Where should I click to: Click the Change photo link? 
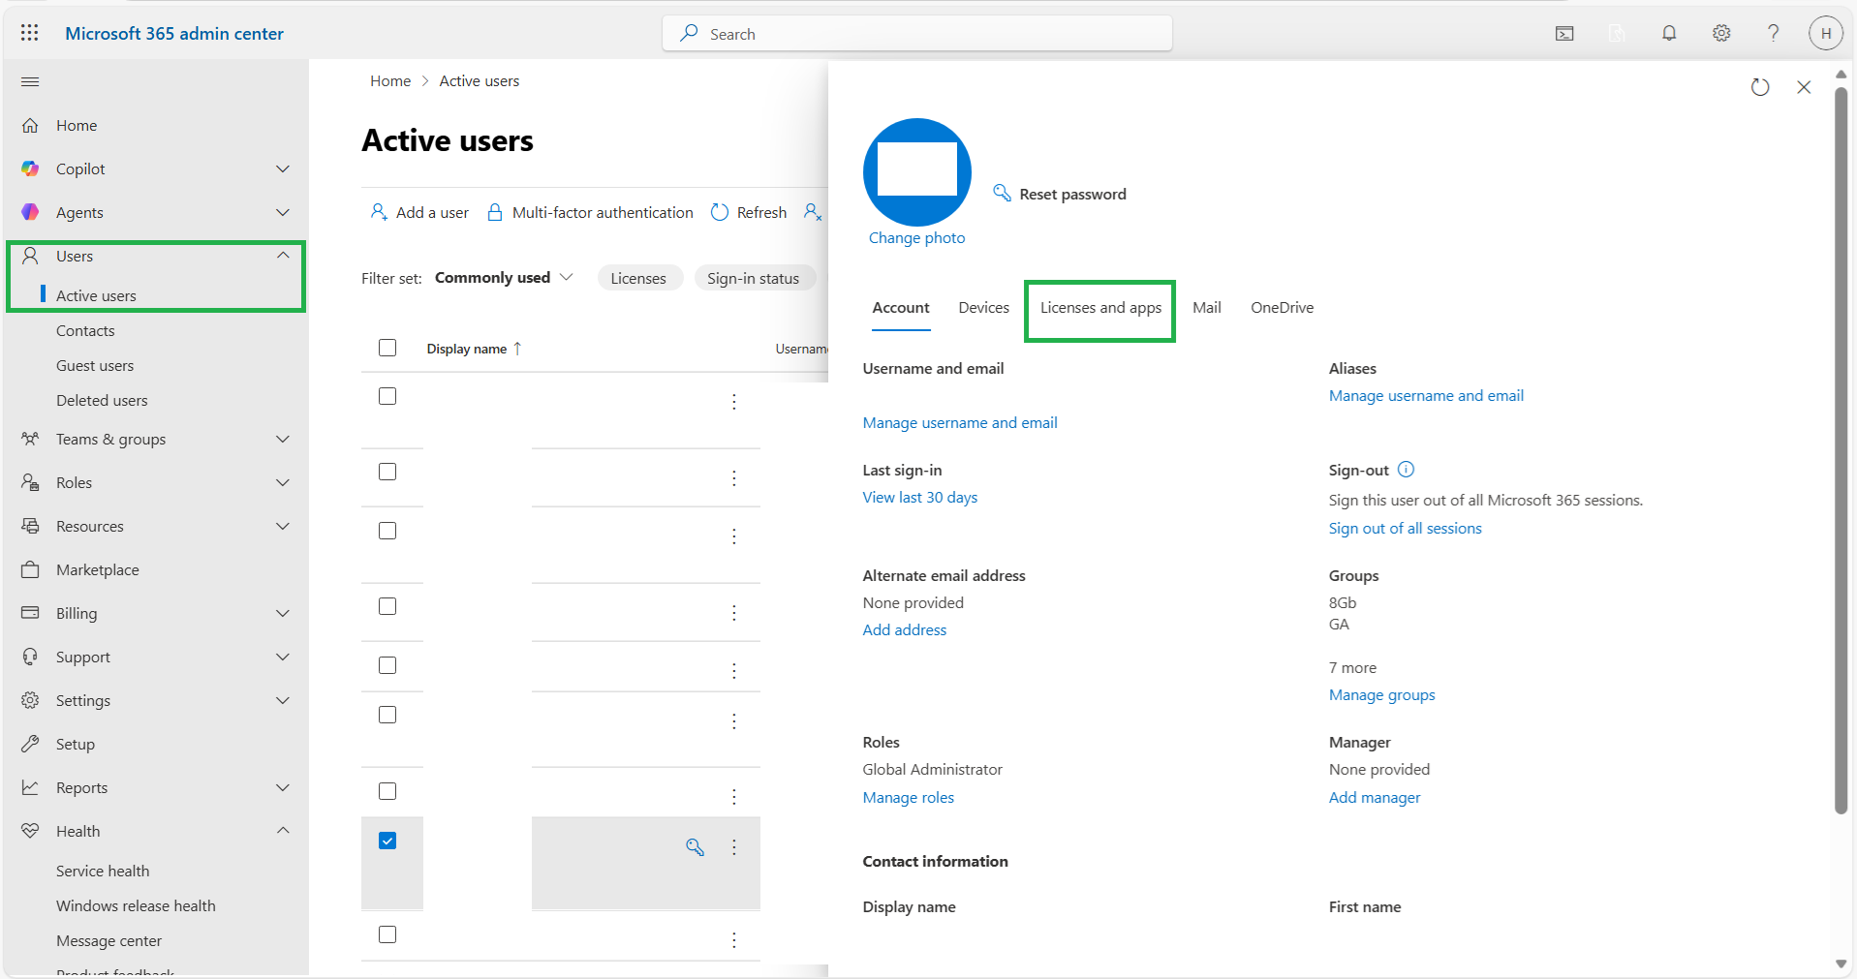point(916,238)
